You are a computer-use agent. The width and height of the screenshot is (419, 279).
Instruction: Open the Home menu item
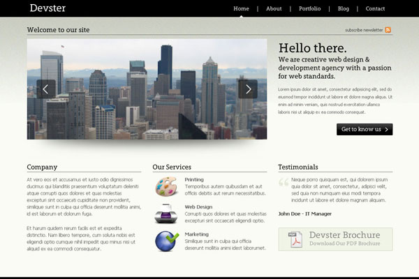pyautogui.click(x=241, y=8)
